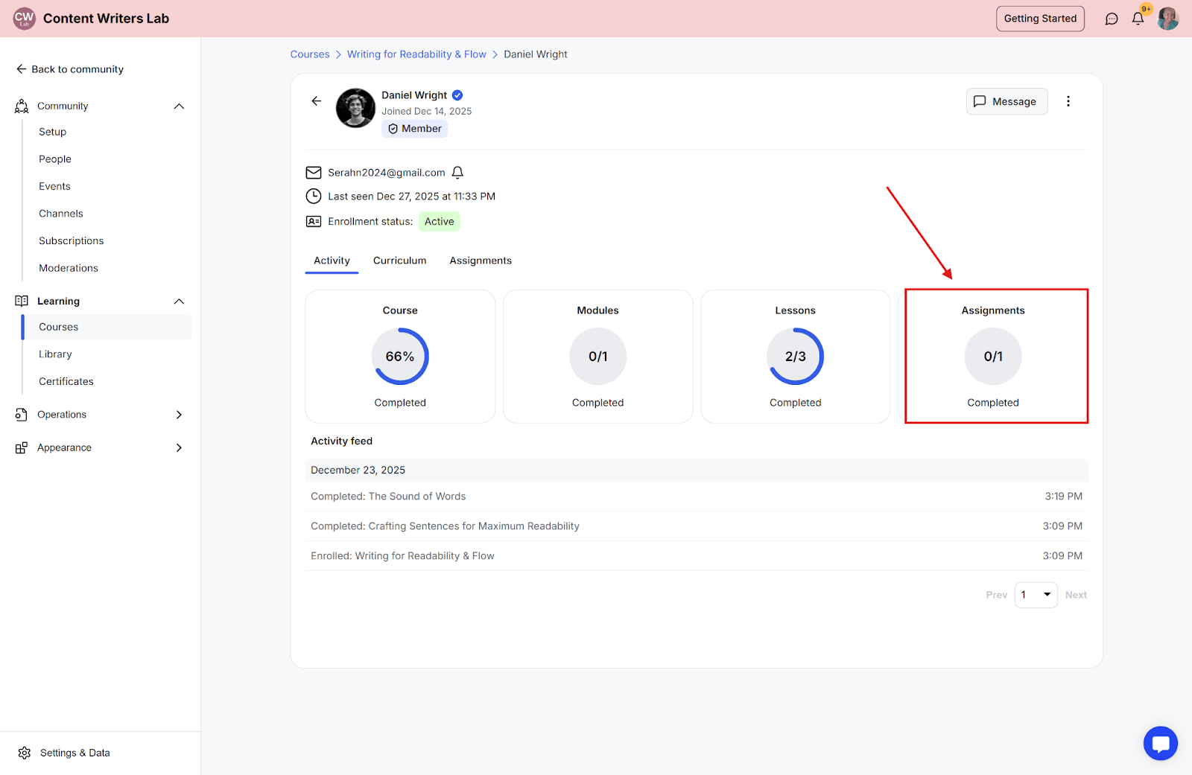This screenshot has height=775, width=1192.
Task: Click the Content Writers Lab logo icon
Action: (25, 19)
